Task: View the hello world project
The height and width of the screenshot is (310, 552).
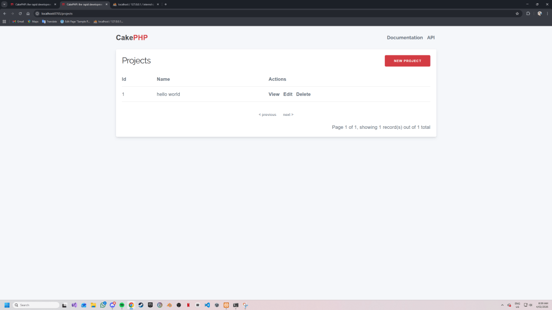Action: point(274,94)
